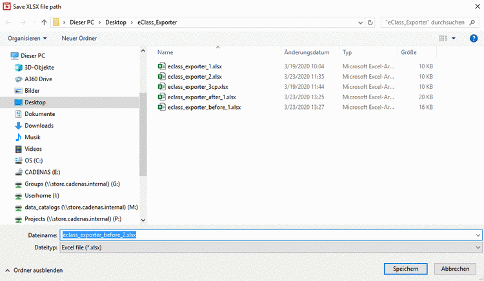Click the sidebar scroll-down arrow
The image size is (484, 281).
click(x=143, y=220)
